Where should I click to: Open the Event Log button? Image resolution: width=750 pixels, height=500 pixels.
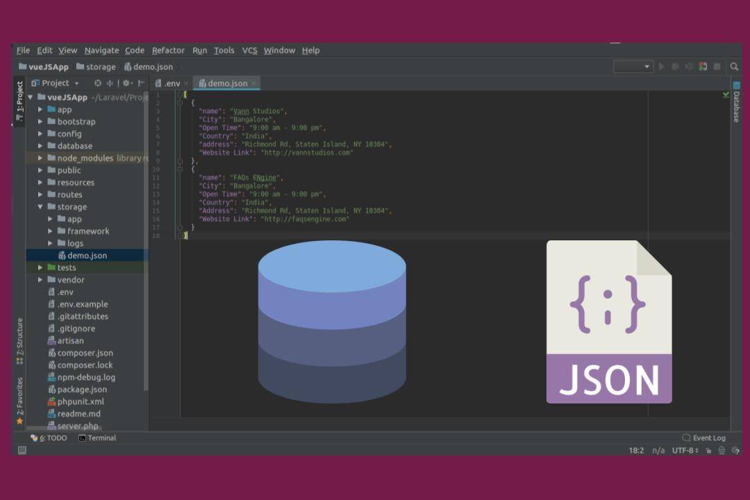click(703, 437)
